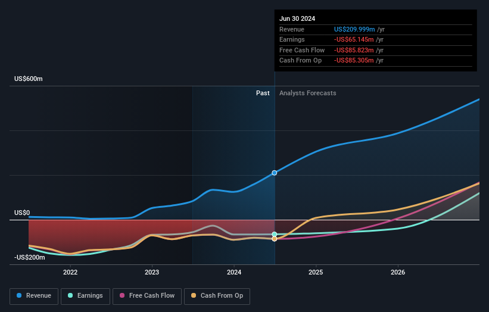The width and height of the screenshot is (489, 312).
Task: Click the -US$200m y-axis label
Action: [x=29, y=257]
